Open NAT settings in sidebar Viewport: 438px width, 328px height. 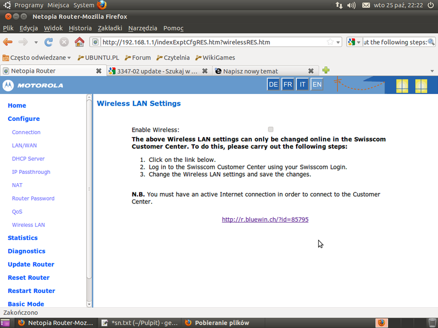tap(17, 185)
